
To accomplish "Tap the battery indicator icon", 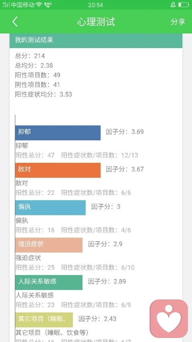I will (184, 5).
